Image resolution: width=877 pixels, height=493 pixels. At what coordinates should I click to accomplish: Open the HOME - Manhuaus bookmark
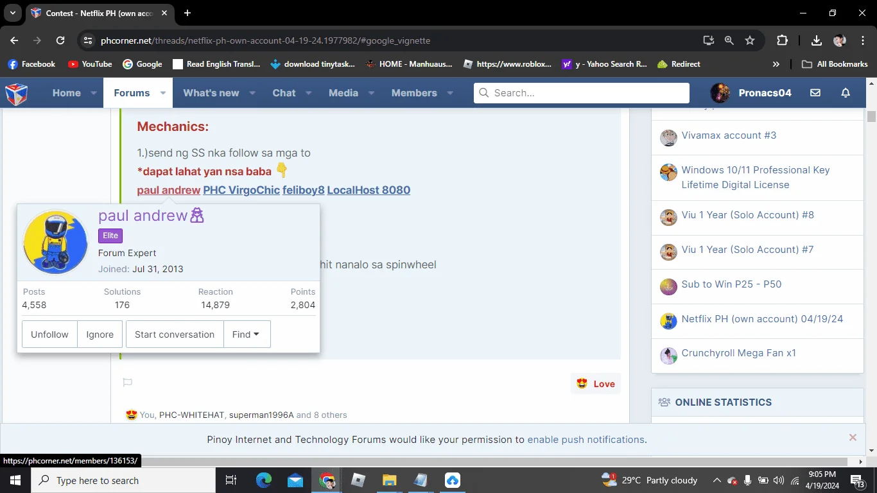(x=409, y=64)
